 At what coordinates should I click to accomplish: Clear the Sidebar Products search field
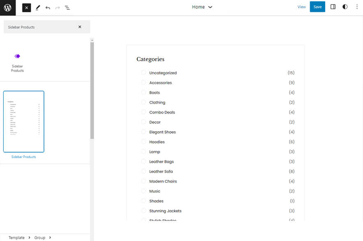pyautogui.click(x=80, y=27)
